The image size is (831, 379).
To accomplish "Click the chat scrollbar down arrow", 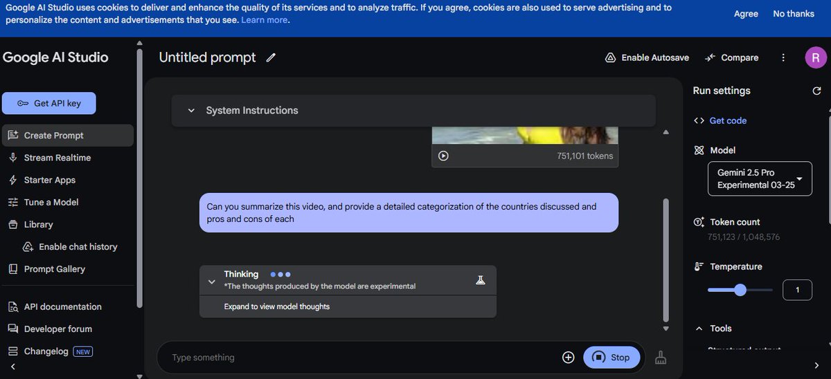I will point(665,329).
